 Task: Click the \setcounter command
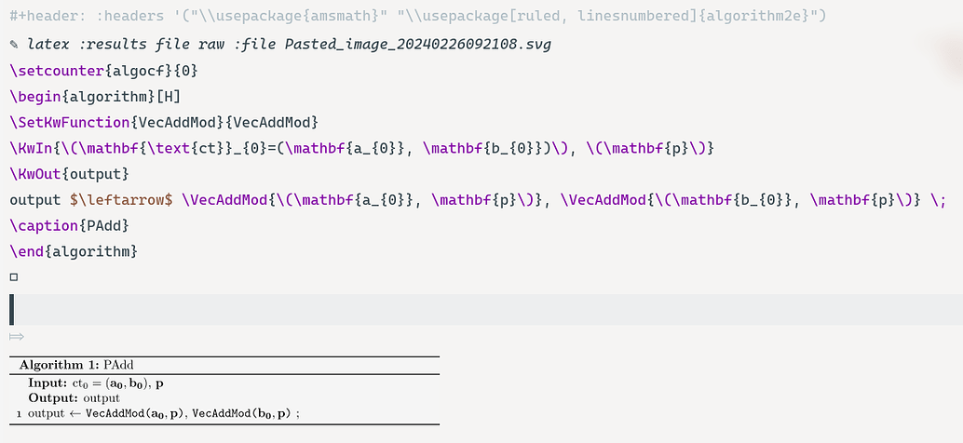tap(57, 71)
